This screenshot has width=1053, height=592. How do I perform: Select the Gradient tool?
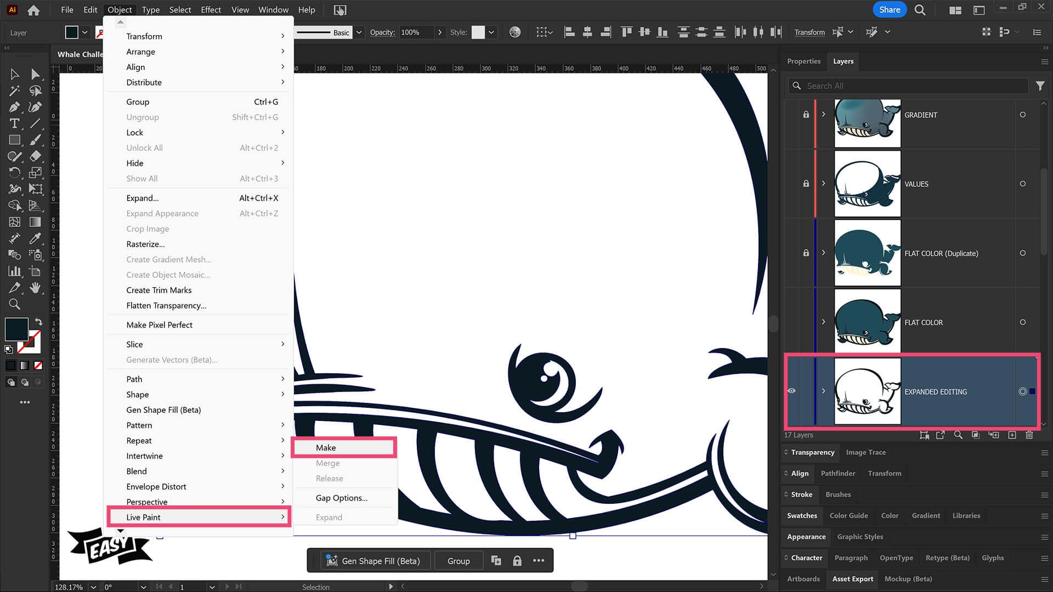pos(36,222)
